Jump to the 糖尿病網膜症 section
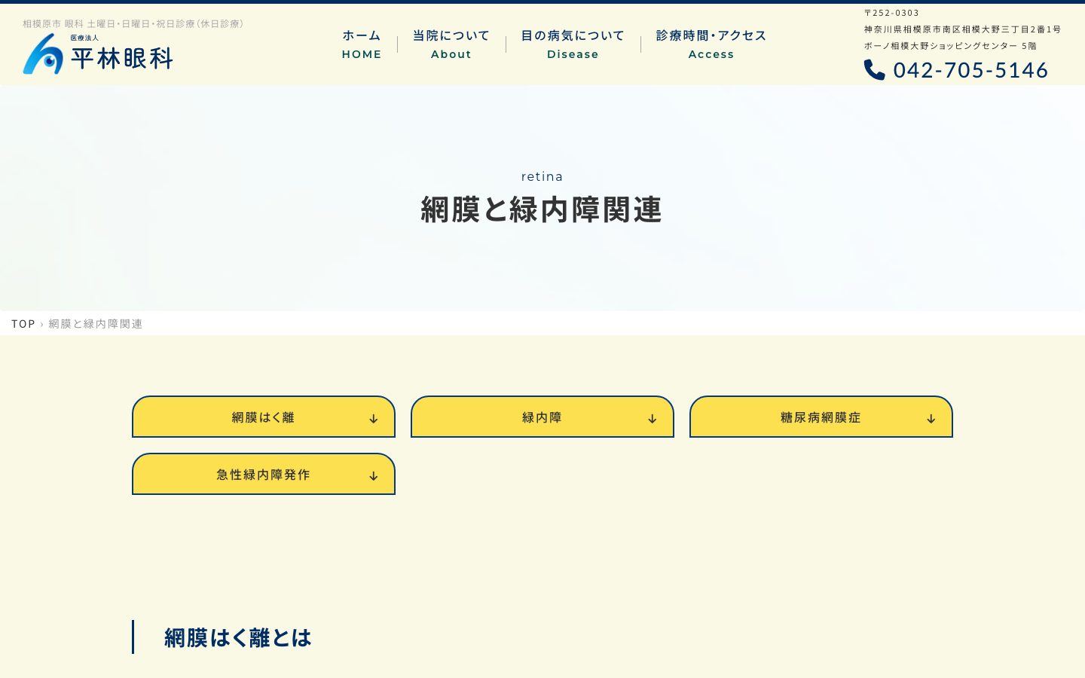This screenshot has width=1085, height=678. (x=821, y=417)
